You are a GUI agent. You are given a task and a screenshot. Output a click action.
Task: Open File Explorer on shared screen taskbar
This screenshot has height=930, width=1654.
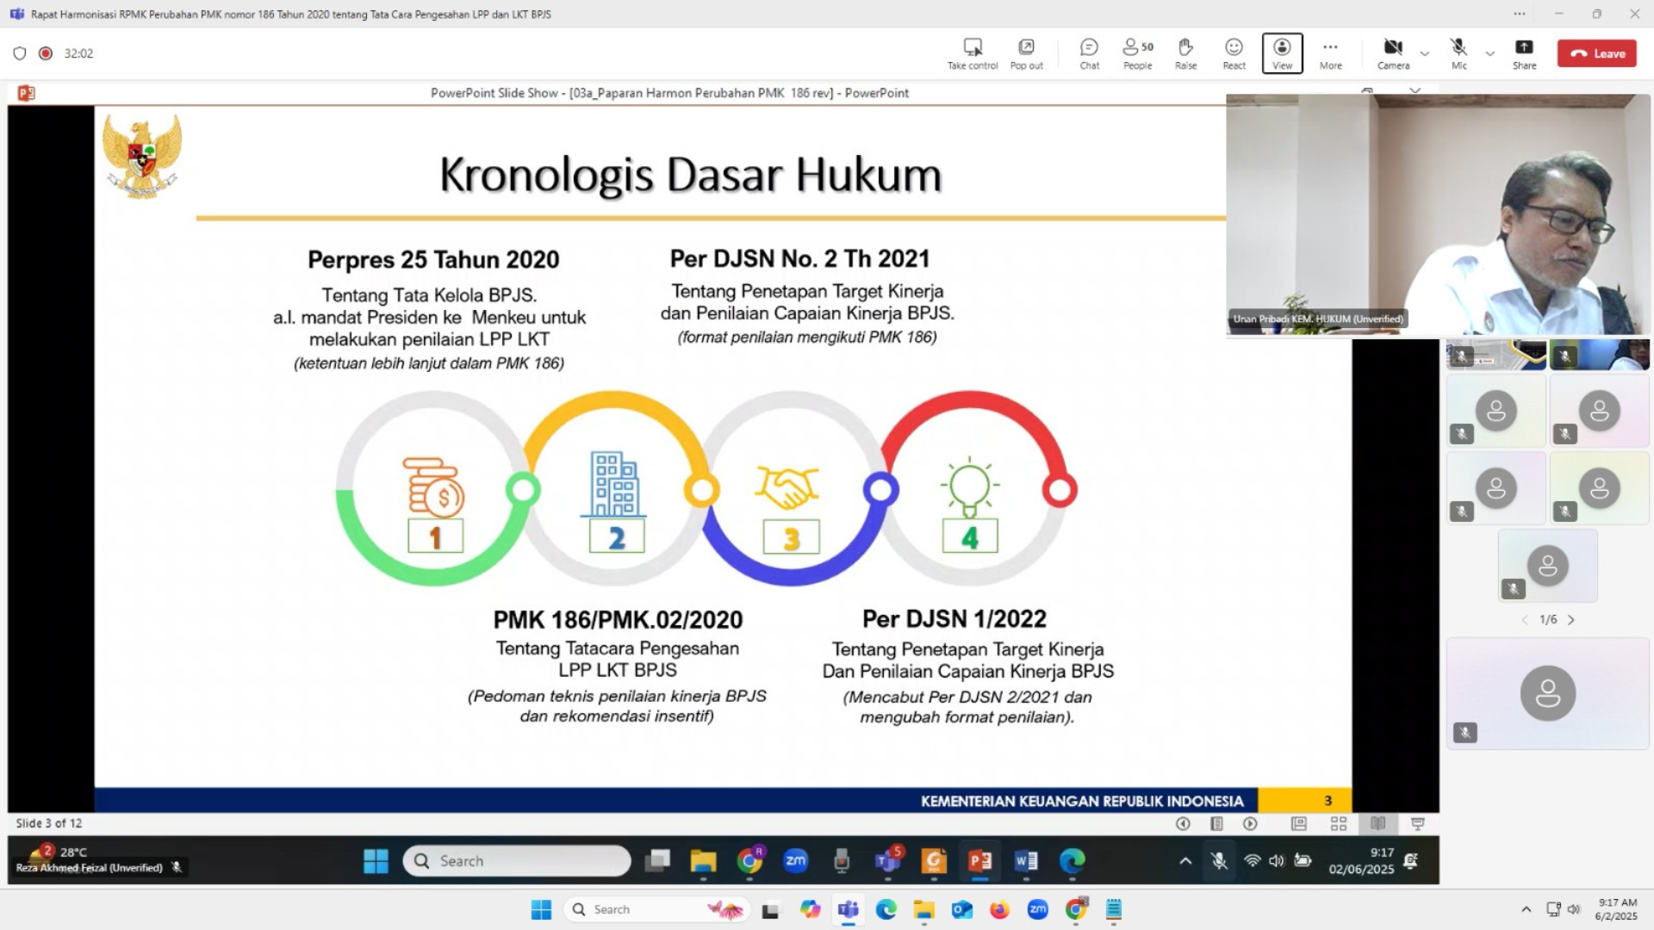(703, 861)
